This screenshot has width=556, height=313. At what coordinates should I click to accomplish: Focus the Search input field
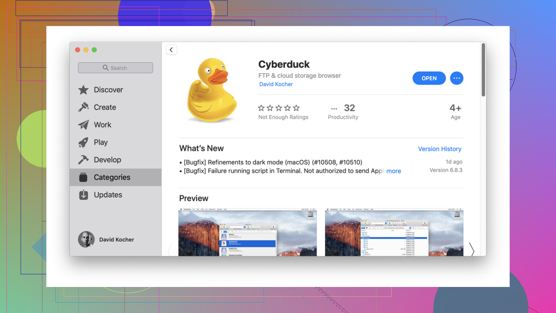point(115,68)
